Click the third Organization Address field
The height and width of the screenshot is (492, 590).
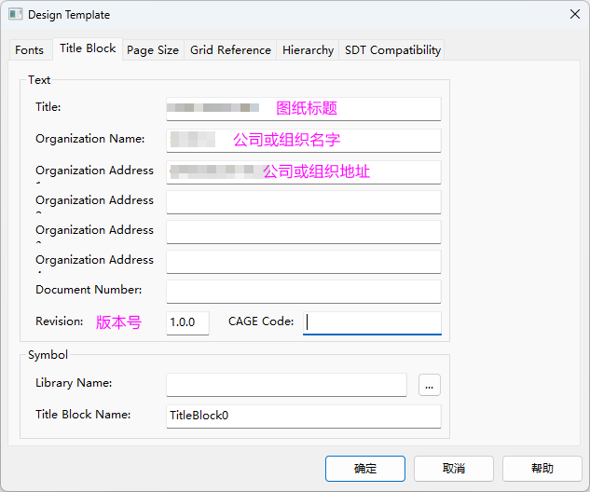(x=304, y=232)
